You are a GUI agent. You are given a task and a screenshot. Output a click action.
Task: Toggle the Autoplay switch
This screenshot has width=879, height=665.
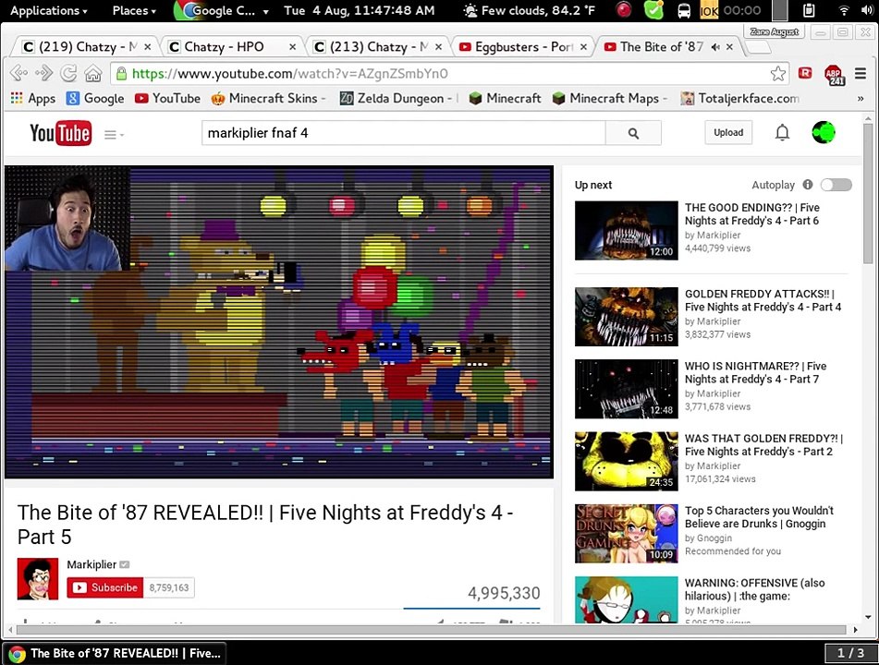(x=836, y=185)
